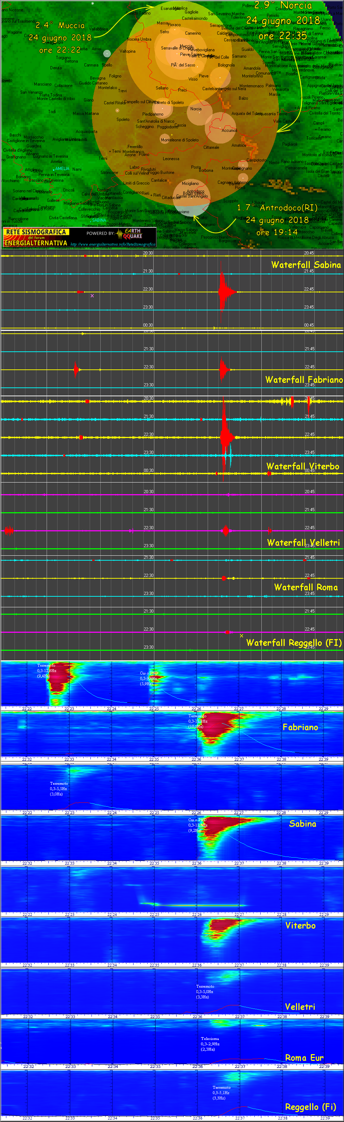The height and width of the screenshot is (1122, 344).
Task: Click the cyan SABINA station label on map
Action: pyautogui.click(x=99, y=220)
